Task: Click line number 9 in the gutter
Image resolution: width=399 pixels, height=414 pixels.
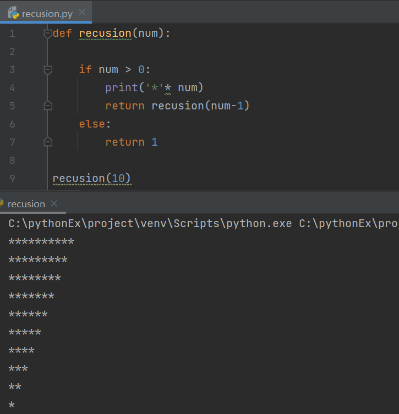Action: (12, 179)
